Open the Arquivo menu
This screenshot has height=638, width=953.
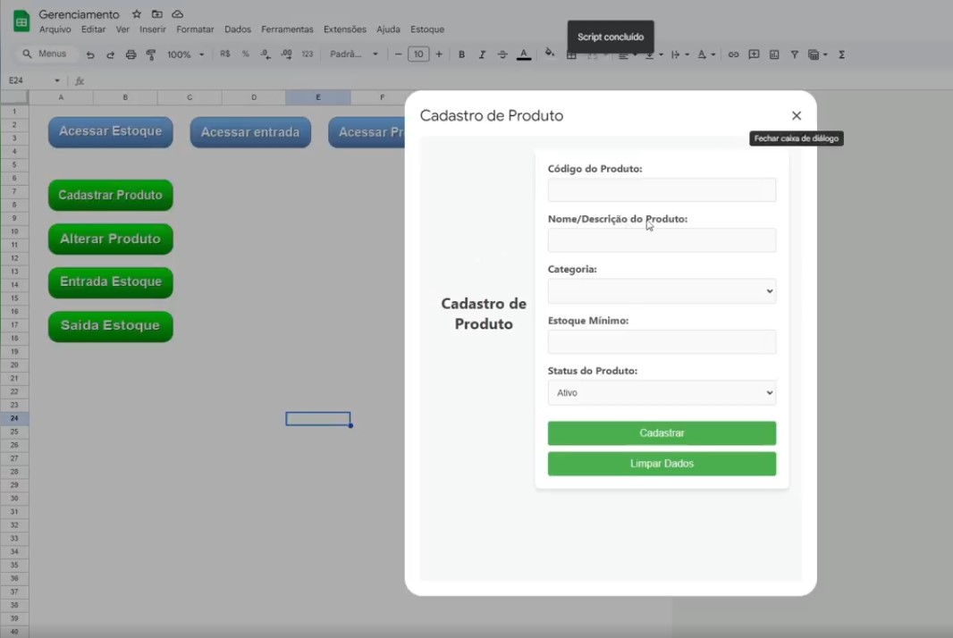click(x=55, y=29)
